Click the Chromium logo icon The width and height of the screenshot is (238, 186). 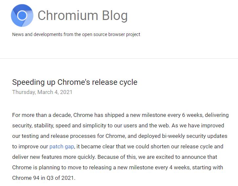click(x=22, y=15)
